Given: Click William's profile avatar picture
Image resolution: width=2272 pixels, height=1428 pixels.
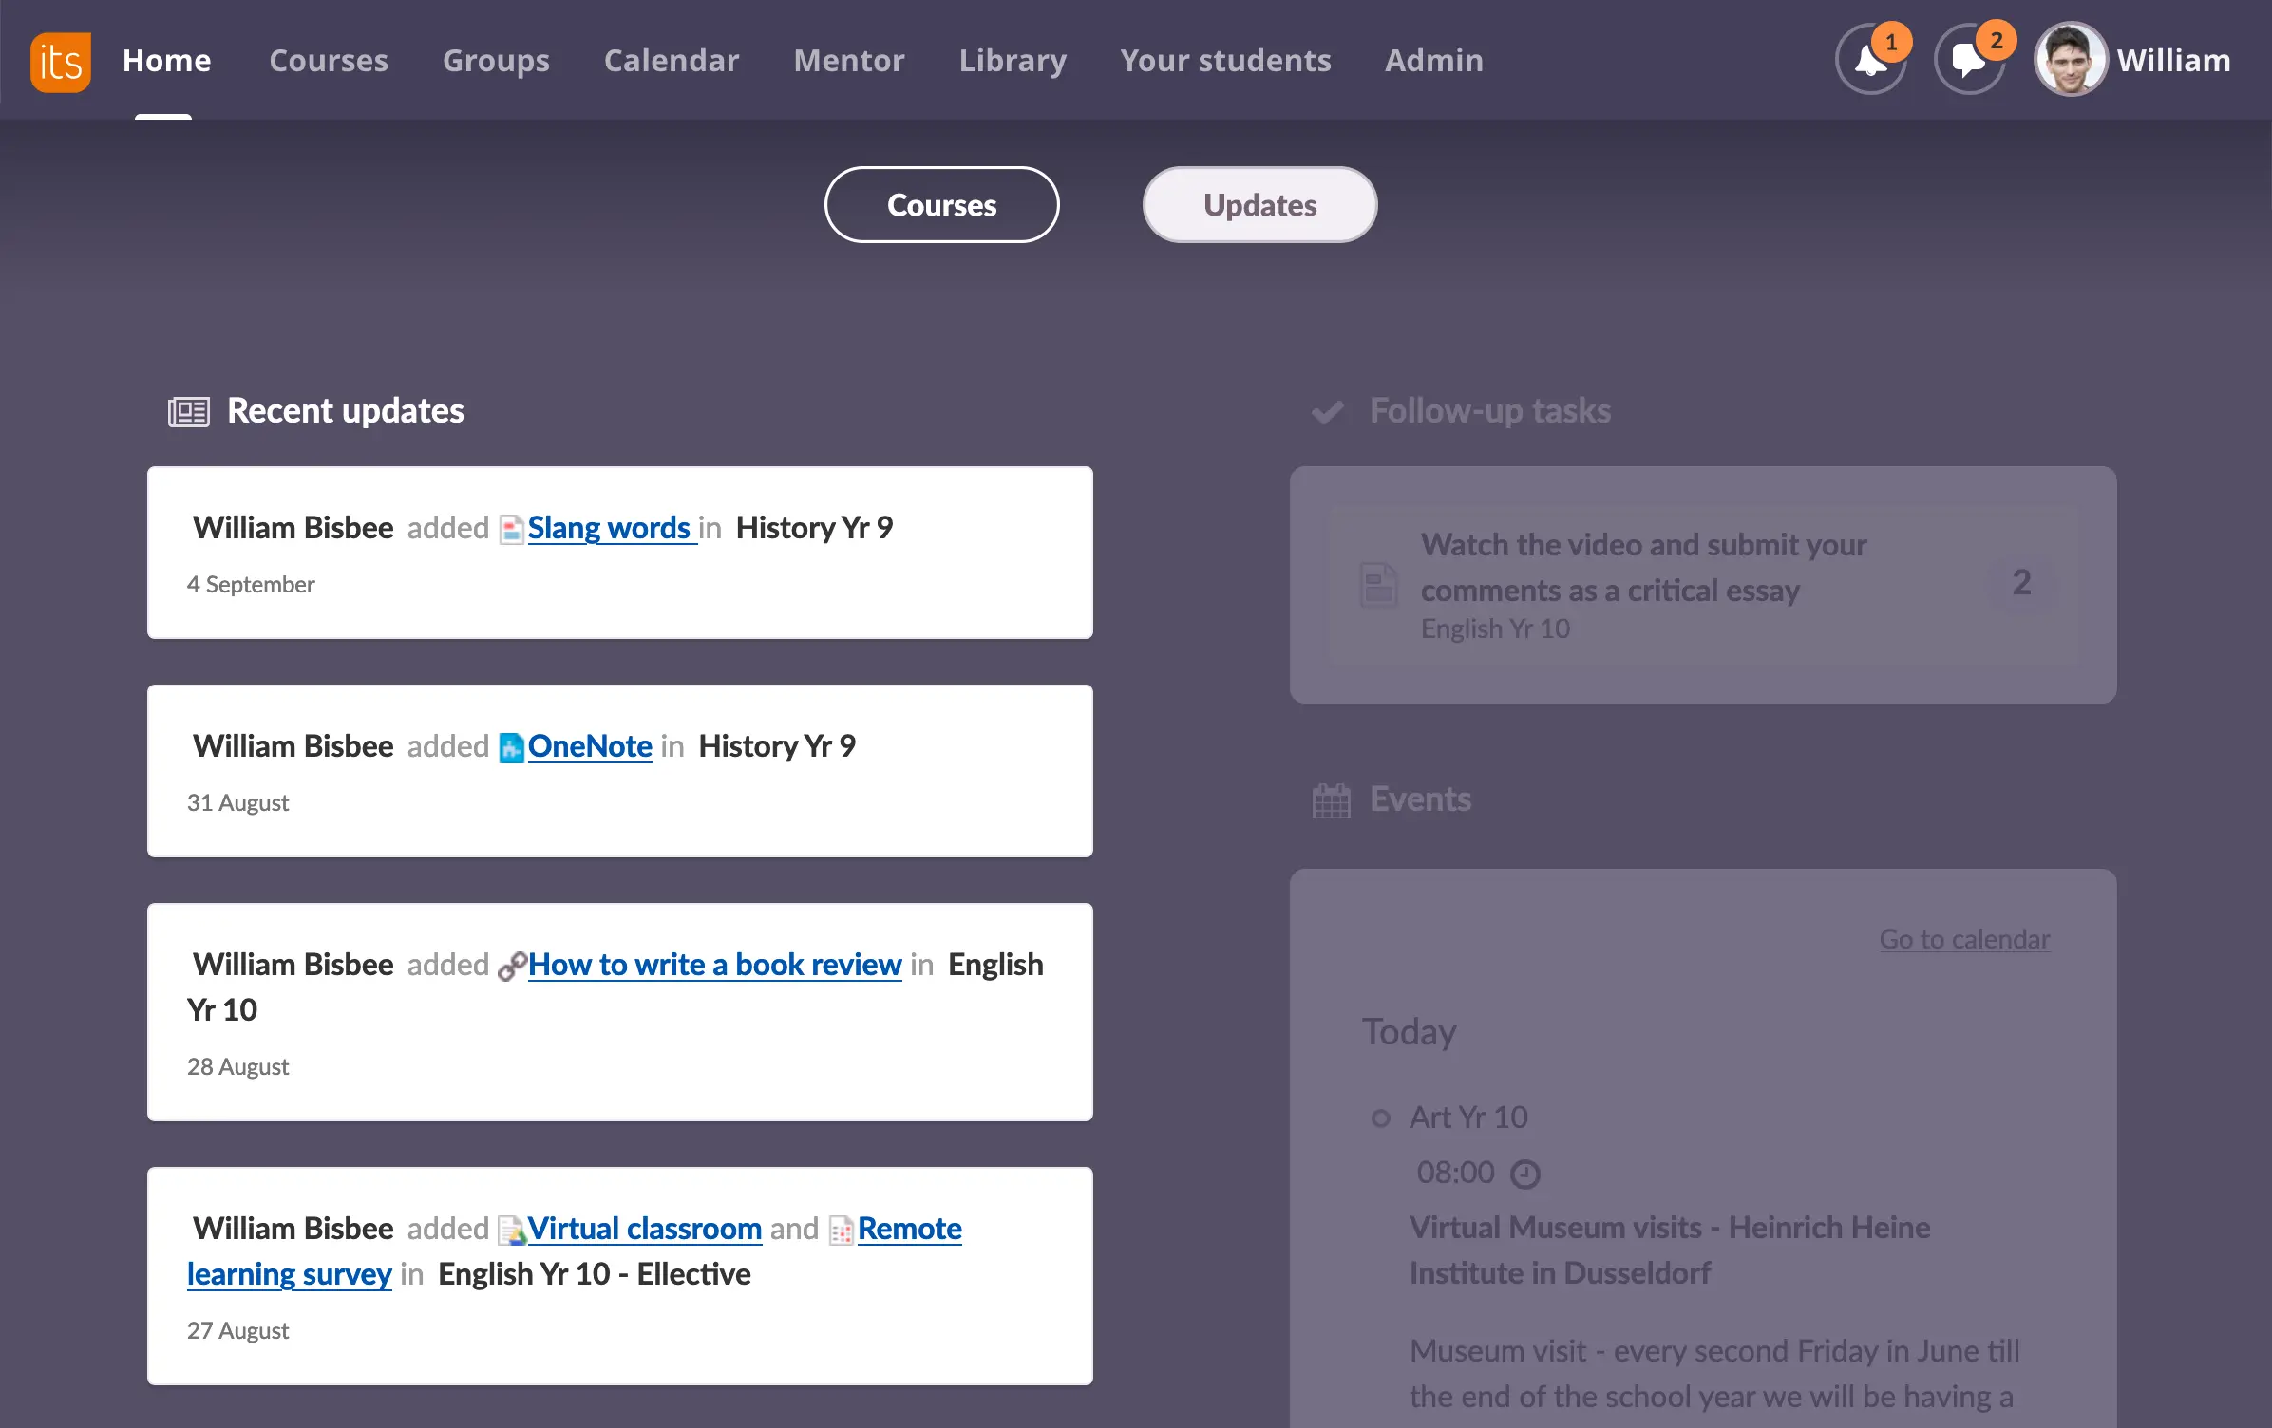Looking at the screenshot, I should pyautogui.click(x=2070, y=61).
